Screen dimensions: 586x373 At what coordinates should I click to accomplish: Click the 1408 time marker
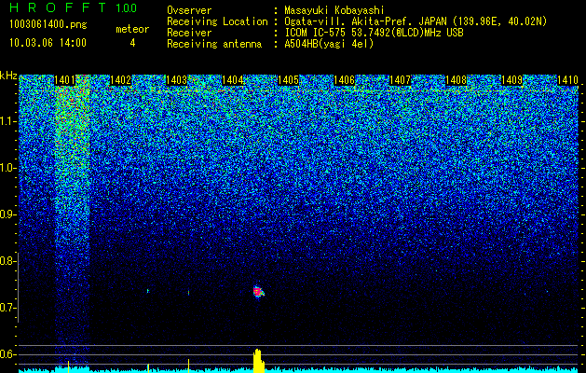coord(456,80)
